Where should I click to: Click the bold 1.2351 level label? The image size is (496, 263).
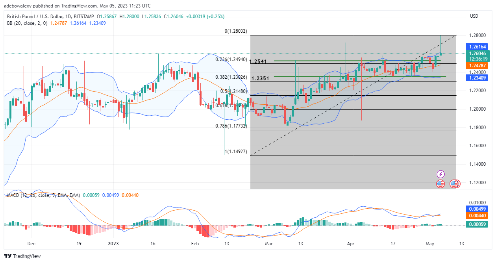[x=260, y=79]
